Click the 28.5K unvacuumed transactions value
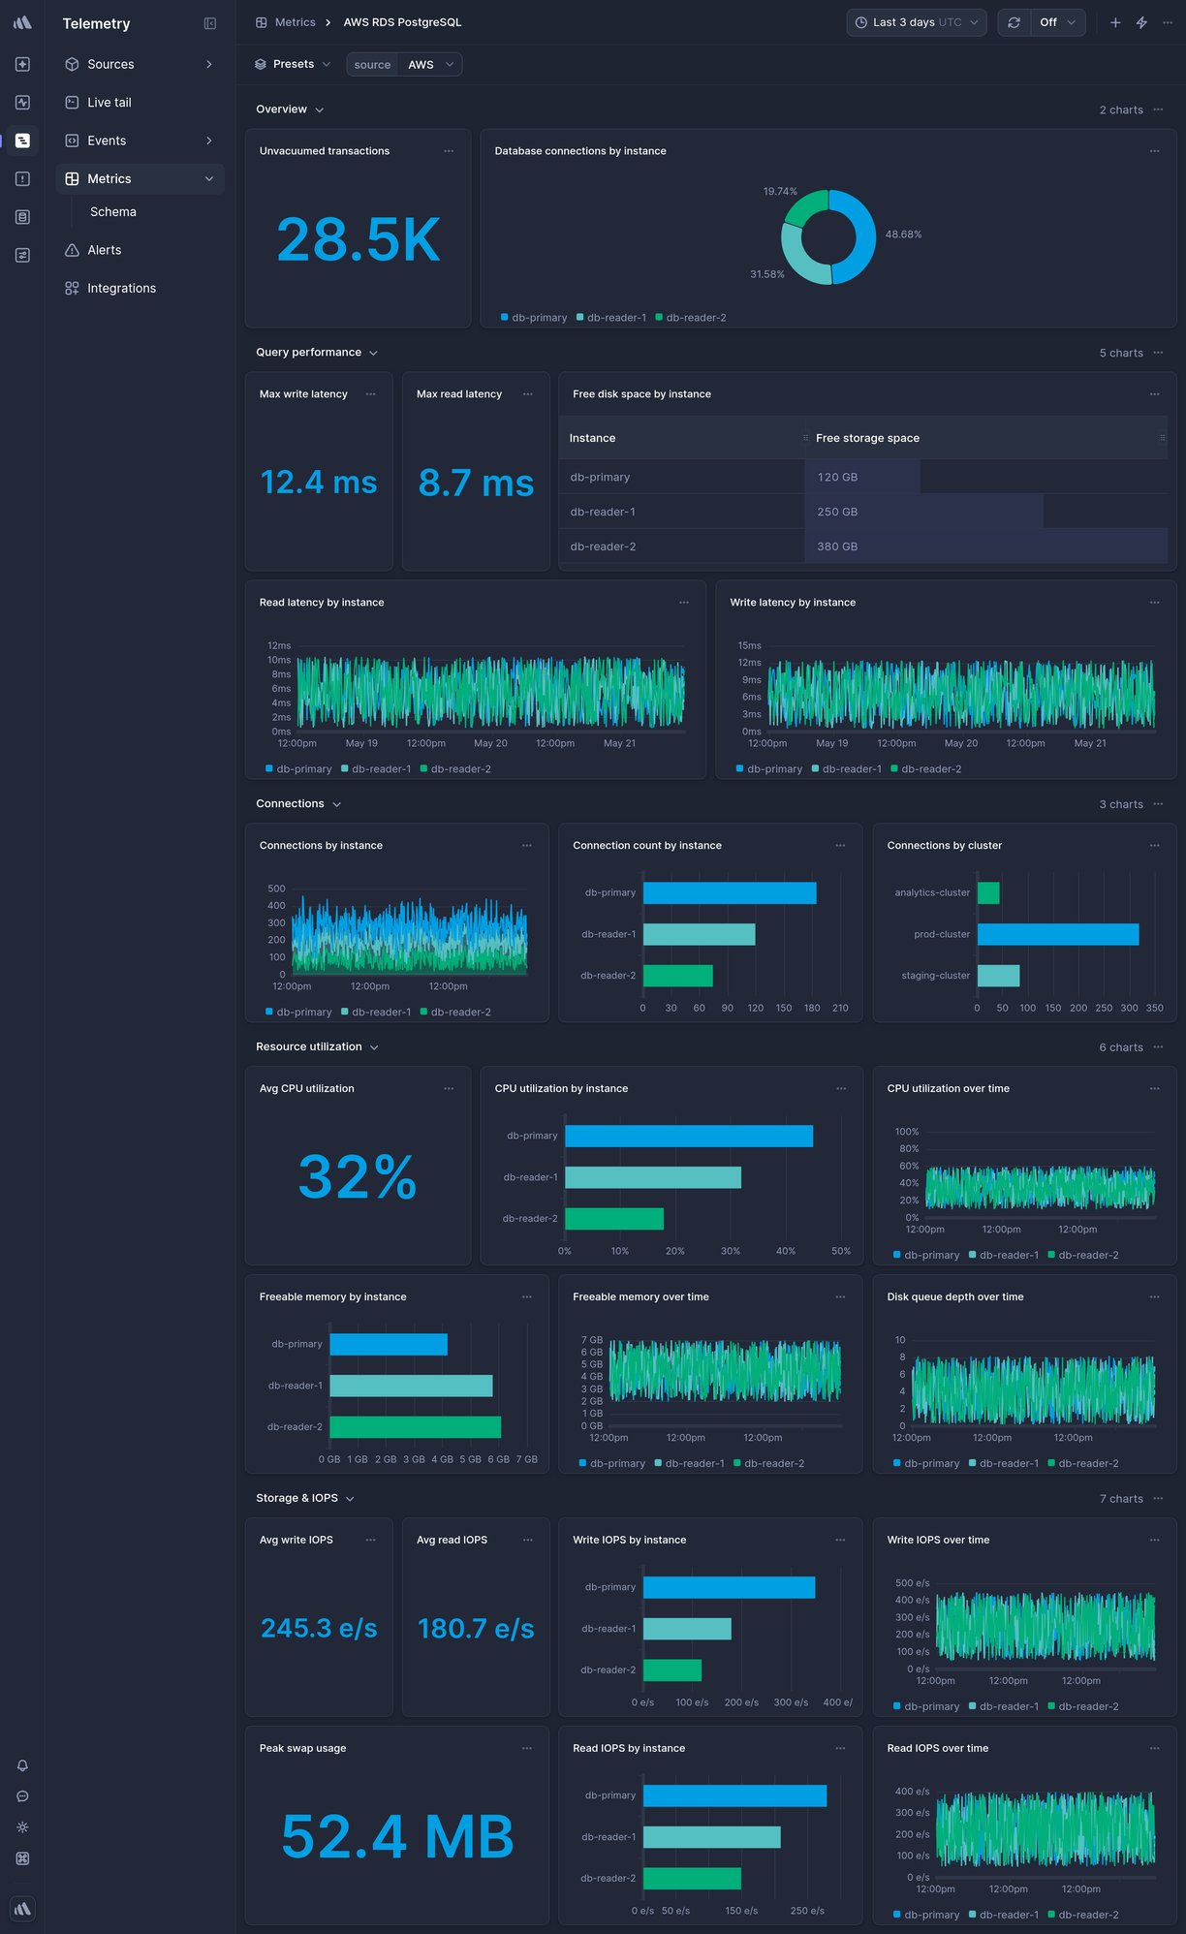 point(359,239)
